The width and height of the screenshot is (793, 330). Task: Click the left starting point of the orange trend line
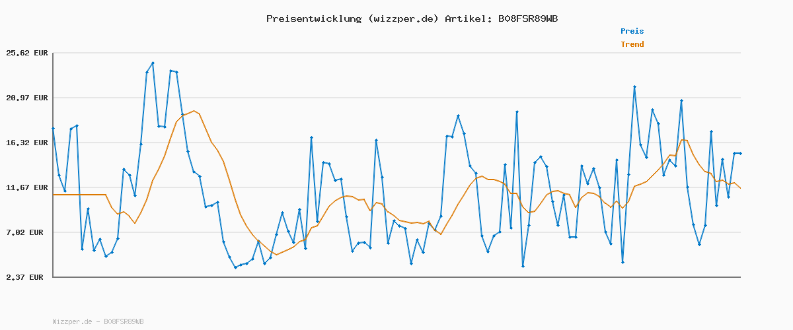(x=54, y=195)
